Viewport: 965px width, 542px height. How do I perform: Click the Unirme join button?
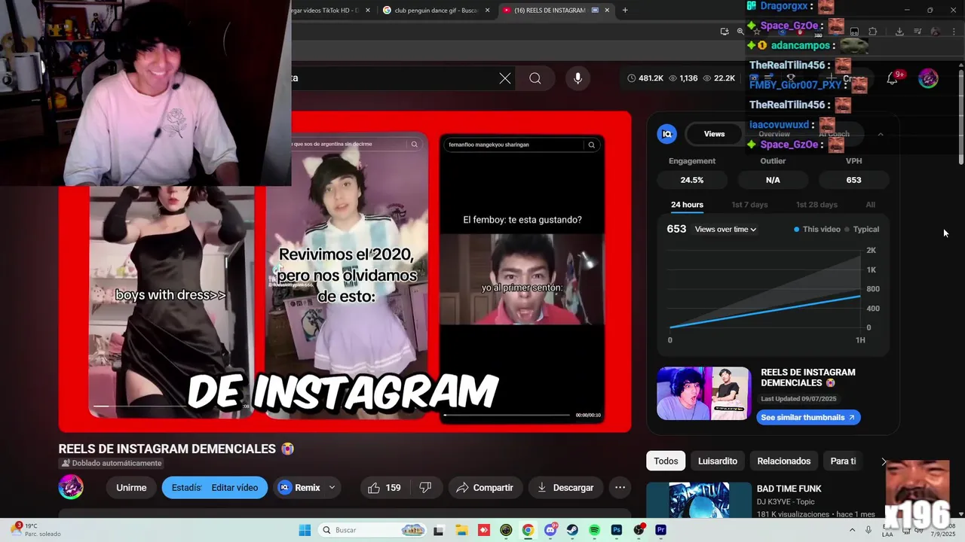point(131,488)
